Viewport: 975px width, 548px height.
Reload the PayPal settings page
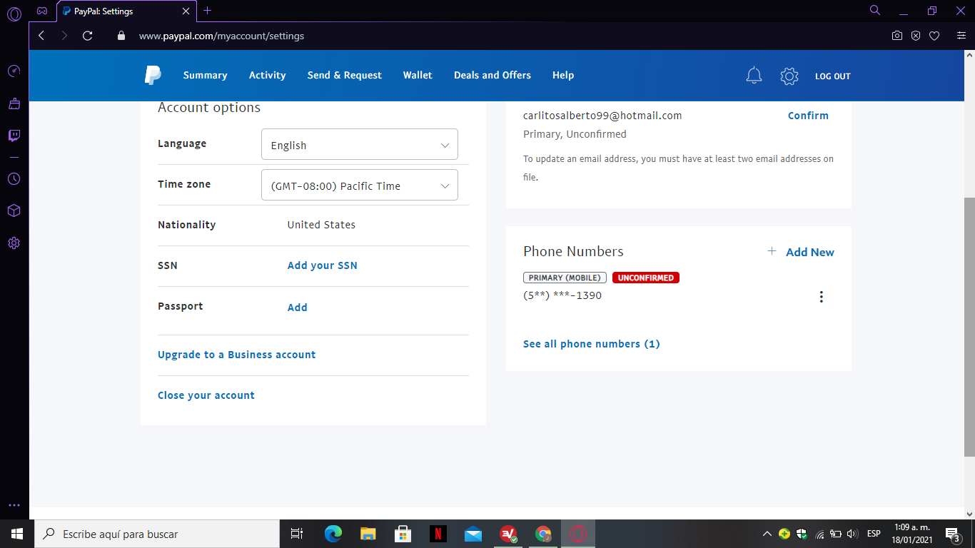click(88, 36)
